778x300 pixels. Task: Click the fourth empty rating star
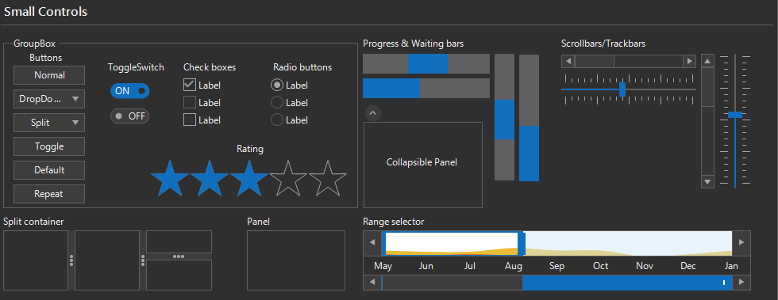288,178
